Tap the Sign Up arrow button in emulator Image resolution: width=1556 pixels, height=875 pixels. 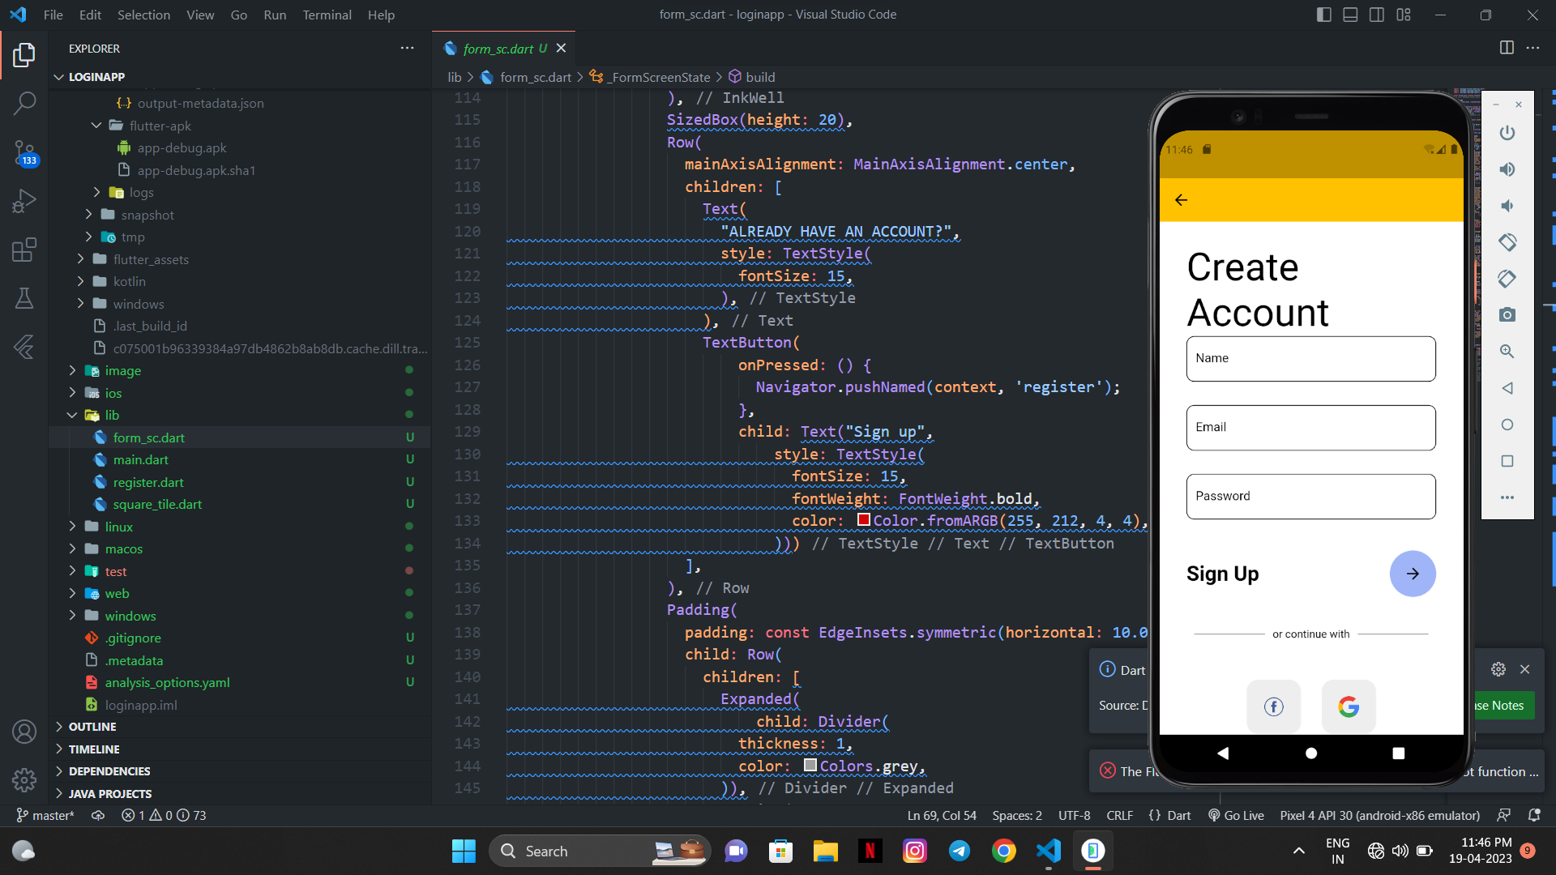click(1413, 574)
